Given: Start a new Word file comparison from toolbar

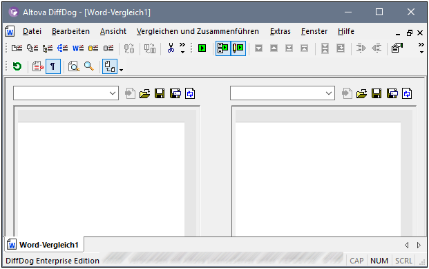Looking at the screenshot, I should 78,48.
